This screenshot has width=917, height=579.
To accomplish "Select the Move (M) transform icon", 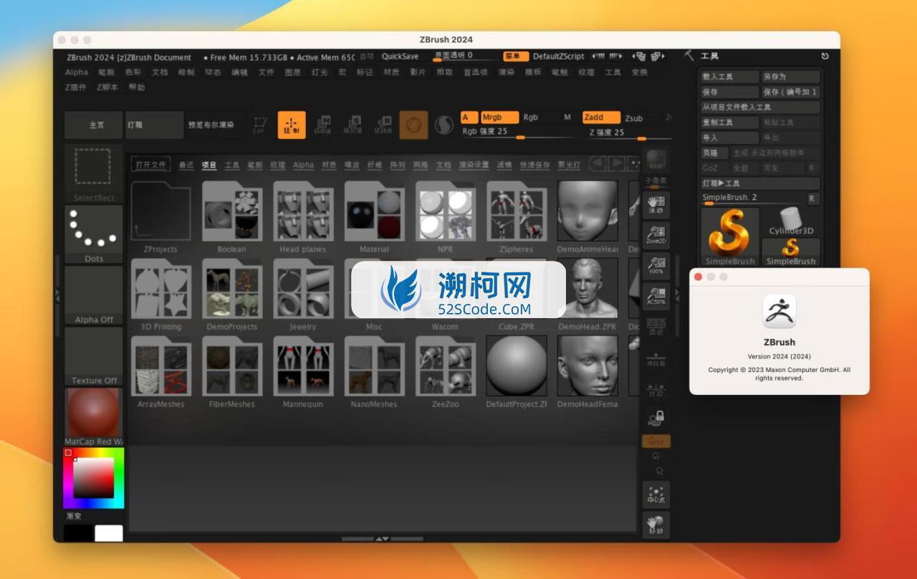I will 323,125.
